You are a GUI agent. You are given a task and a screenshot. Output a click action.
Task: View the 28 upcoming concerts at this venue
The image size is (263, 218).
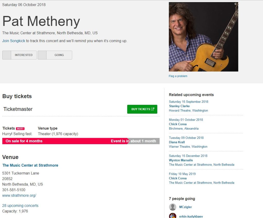click(x=20, y=205)
